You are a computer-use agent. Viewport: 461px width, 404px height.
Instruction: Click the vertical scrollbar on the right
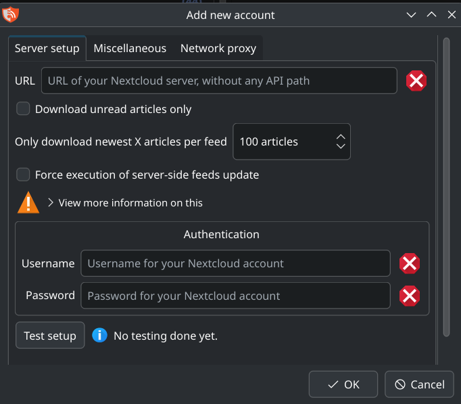445,186
